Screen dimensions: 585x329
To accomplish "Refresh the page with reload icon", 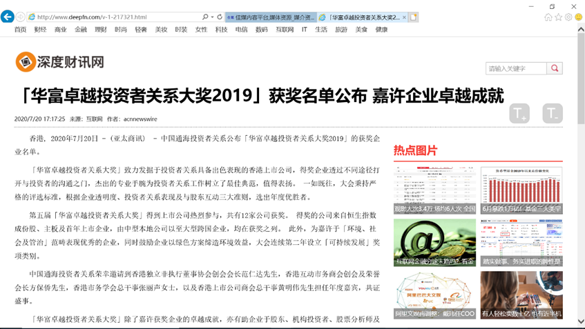I will click(220, 17).
